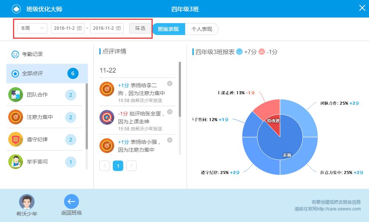Delete the 李二狗 praise record

(170, 83)
